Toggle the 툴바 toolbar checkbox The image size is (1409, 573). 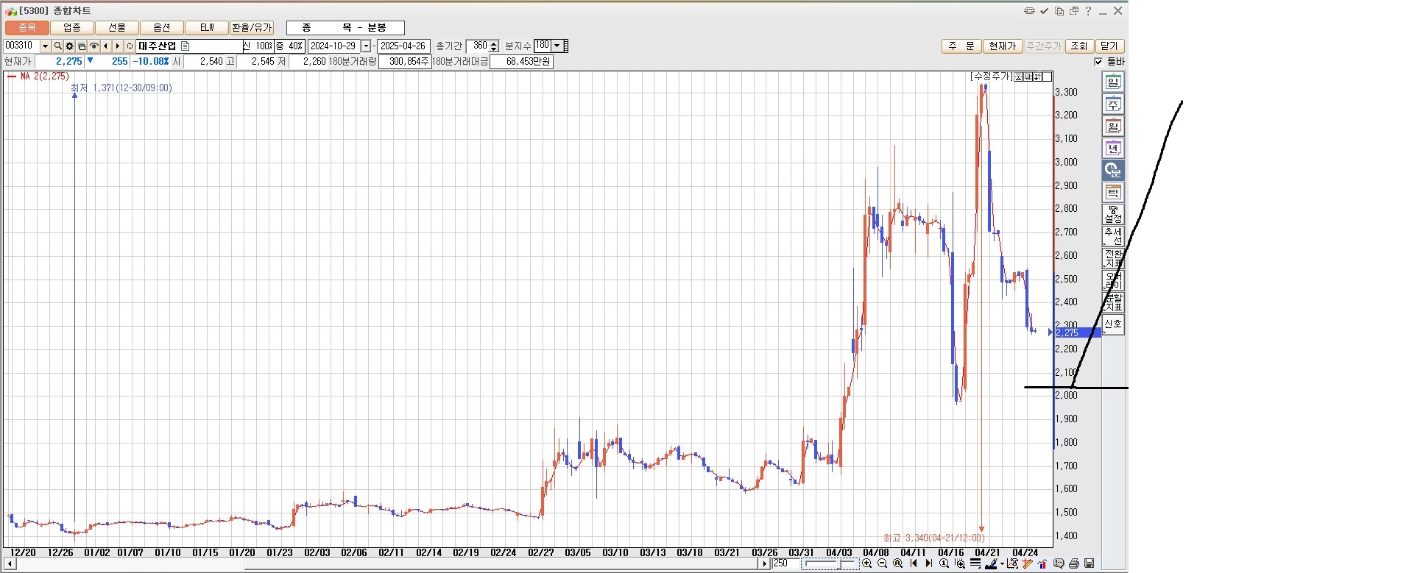[1098, 62]
